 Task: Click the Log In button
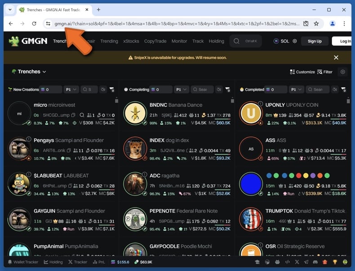(x=342, y=41)
